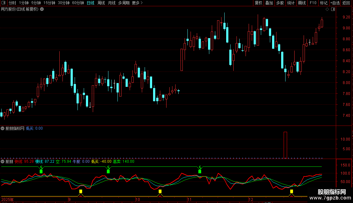Select the 15分钟 period

click(x=49, y=3)
